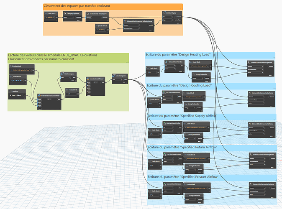282x209 pixels.
Task: Click the Element.GetParameterValueByName node icon
Action: click(x=126, y=21)
